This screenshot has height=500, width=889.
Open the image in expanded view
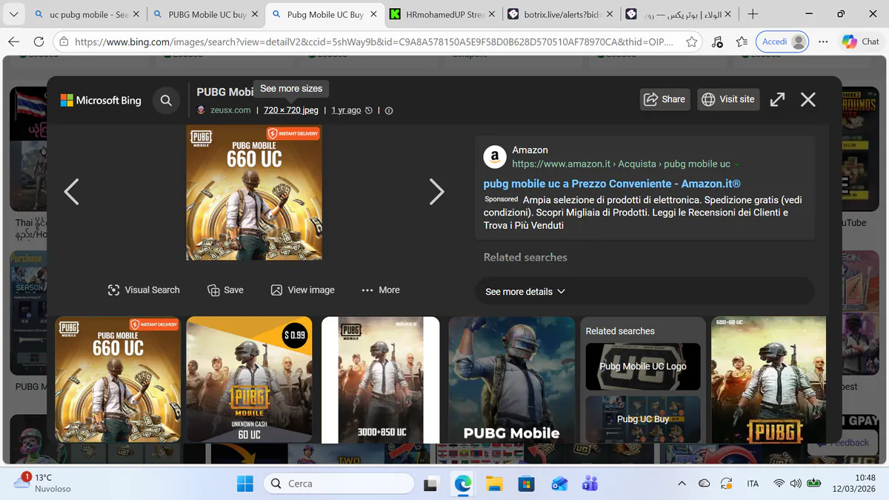[x=777, y=99]
